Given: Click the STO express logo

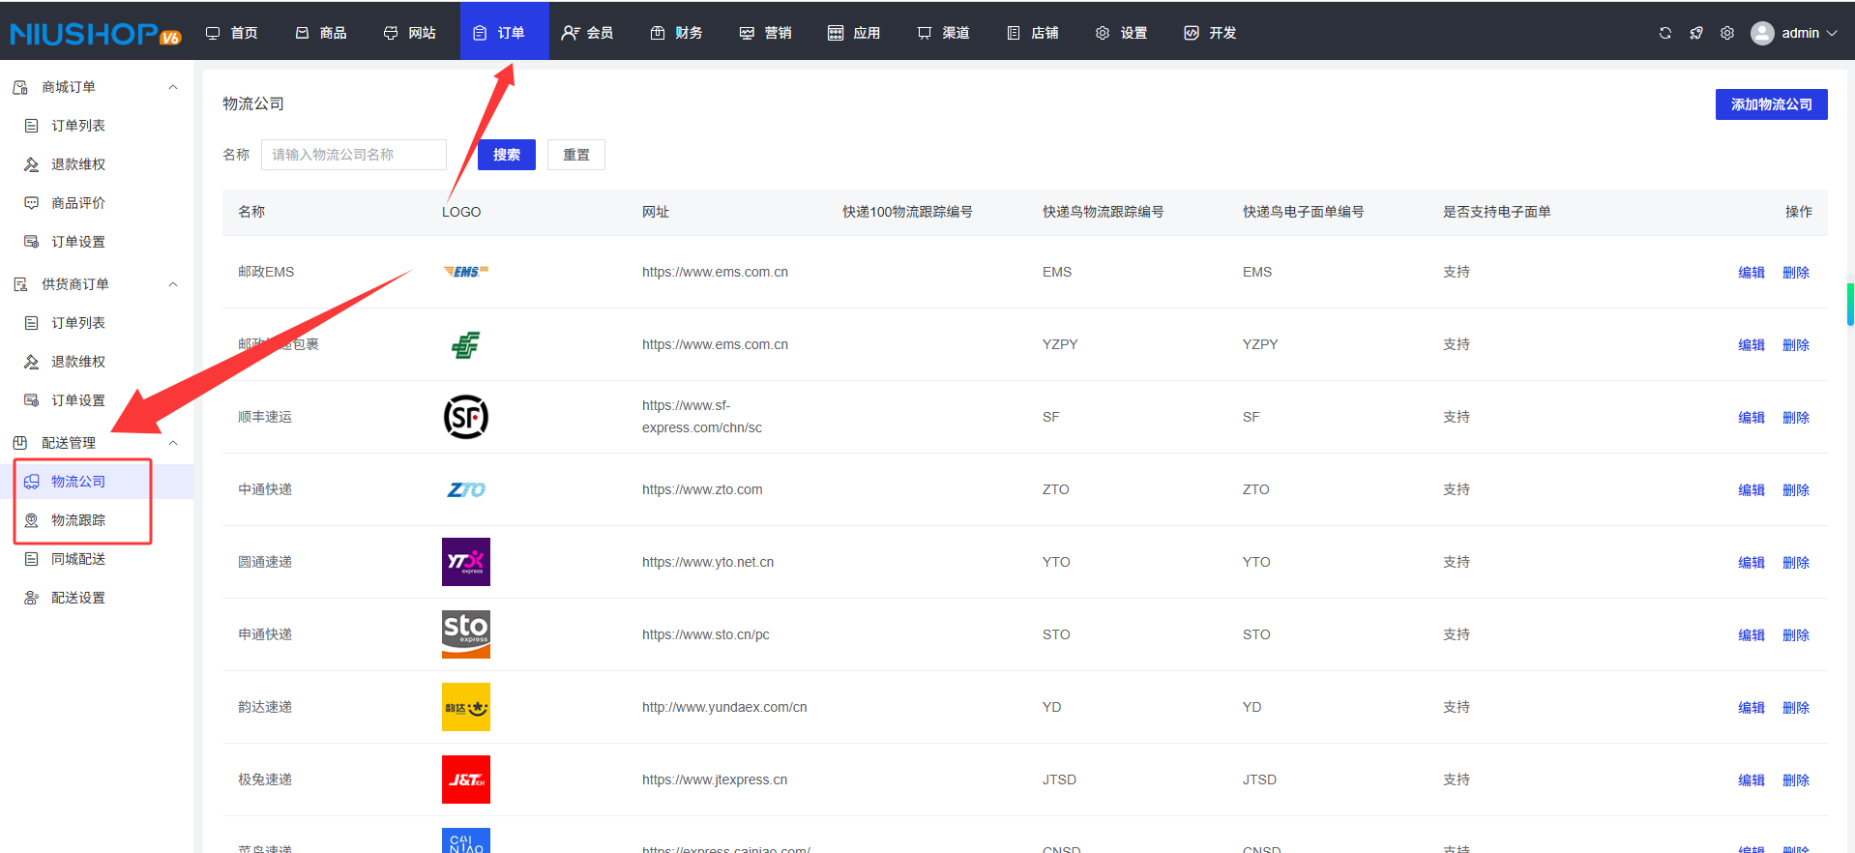Looking at the screenshot, I should 465,634.
